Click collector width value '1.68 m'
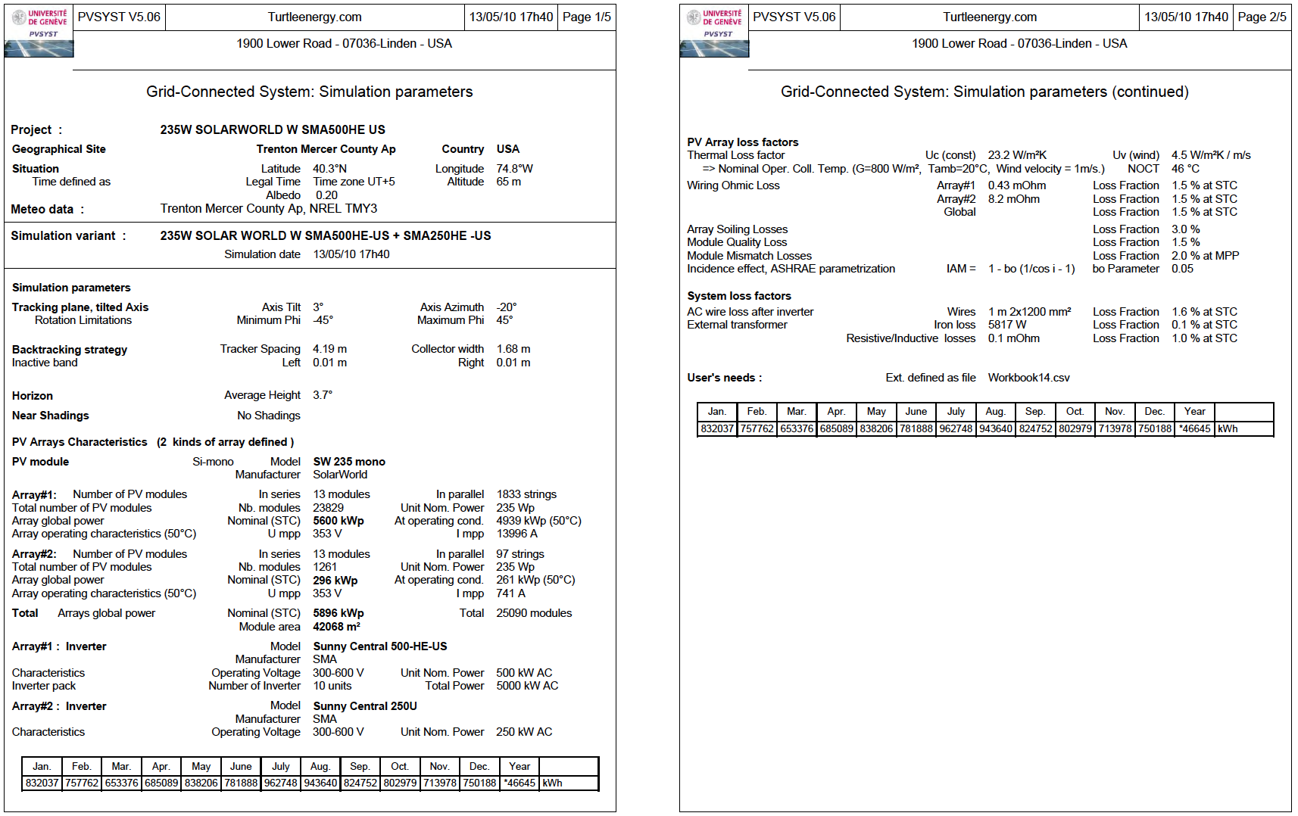 pos(513,349)
